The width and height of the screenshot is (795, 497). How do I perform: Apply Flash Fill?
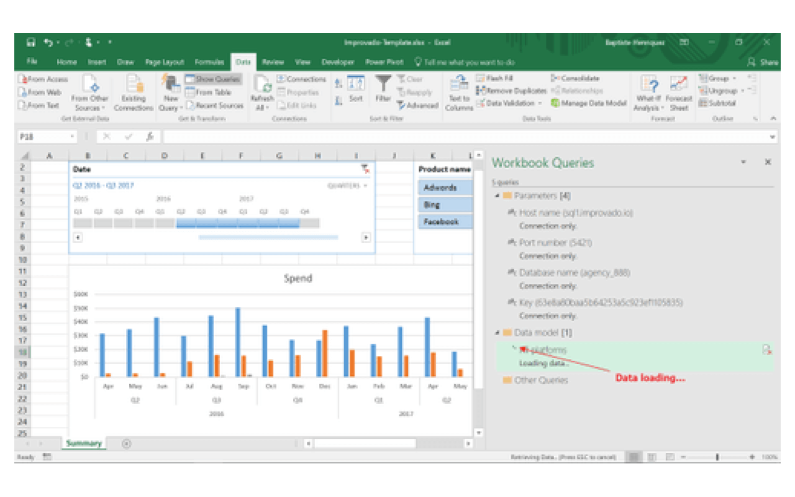[x=495, y=79]
